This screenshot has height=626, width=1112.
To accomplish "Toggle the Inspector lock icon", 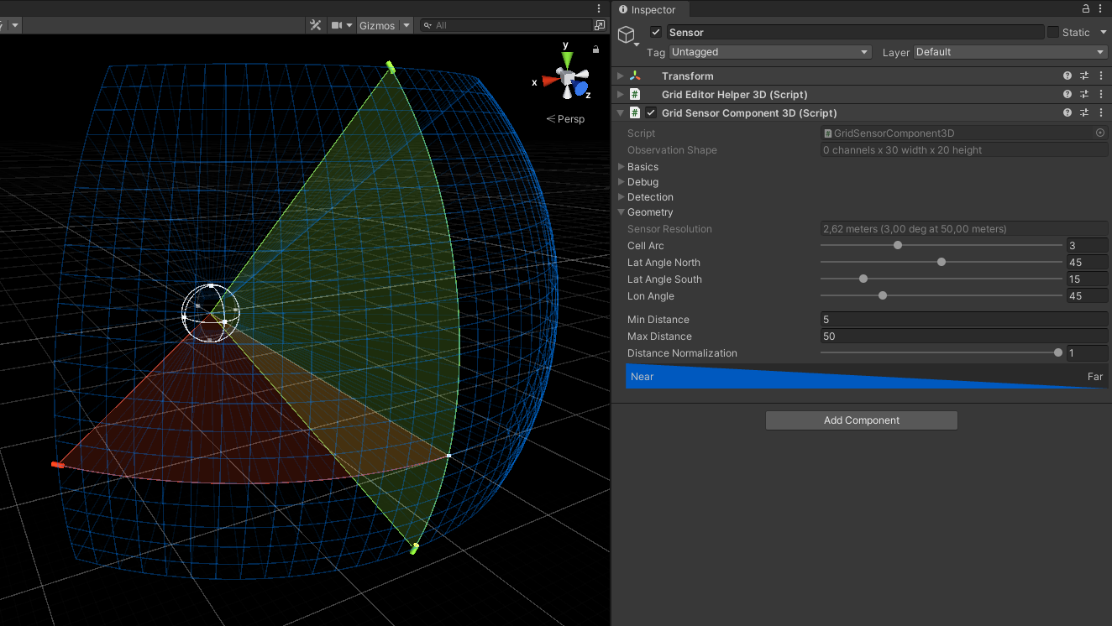I will point(1086,9).
